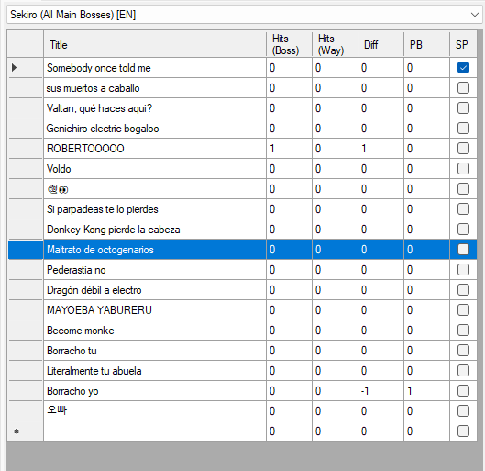Select the emoji title cell

click(155, 188)
